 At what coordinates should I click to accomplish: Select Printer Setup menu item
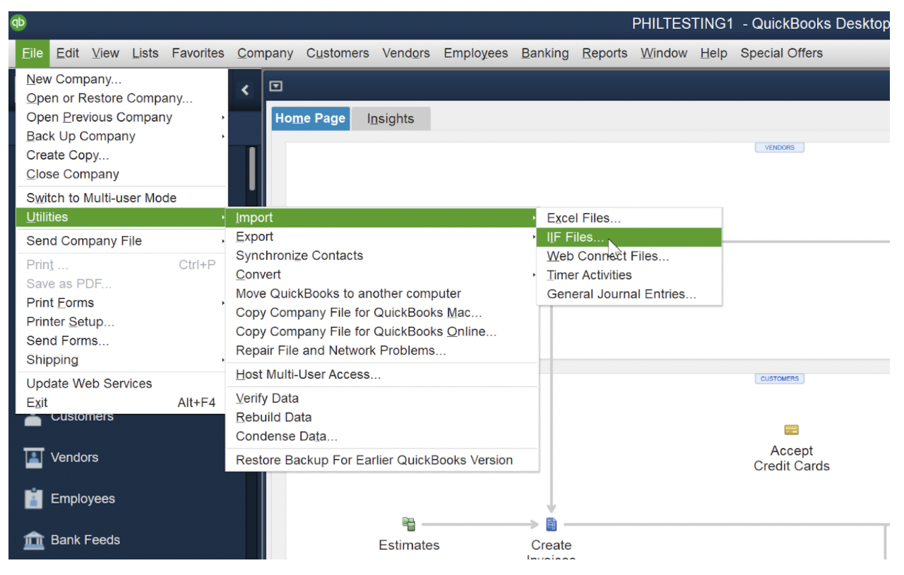coord(121,321)
